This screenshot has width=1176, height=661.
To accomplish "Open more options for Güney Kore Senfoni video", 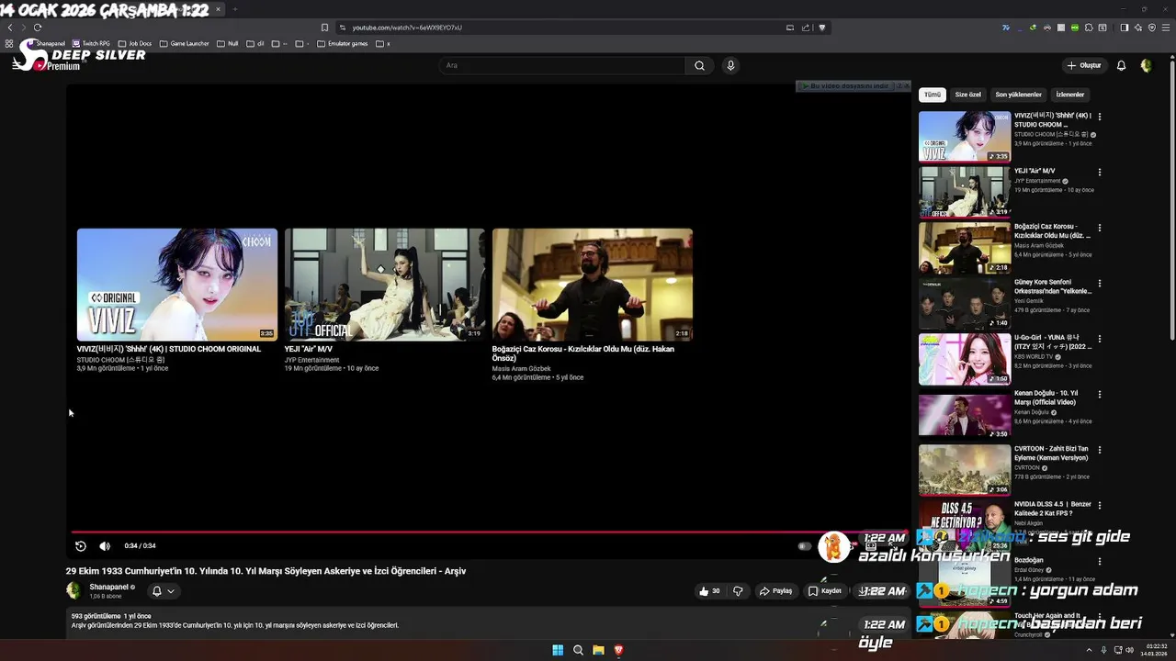I will tap(1099, 283).
